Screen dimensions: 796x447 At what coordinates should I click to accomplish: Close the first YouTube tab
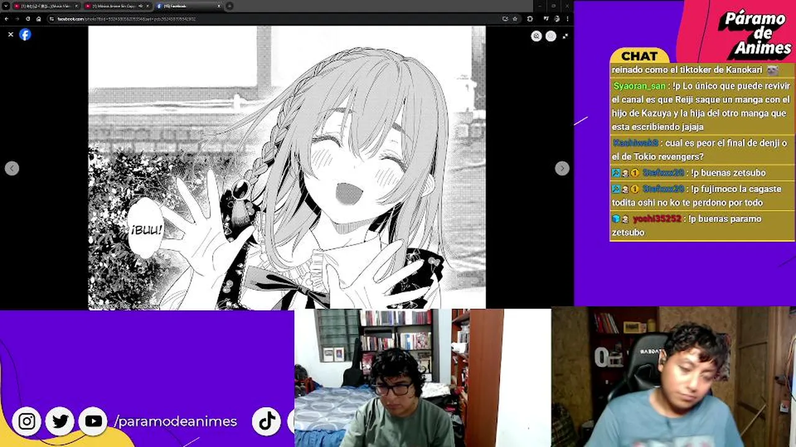click(x=76, y=6)
